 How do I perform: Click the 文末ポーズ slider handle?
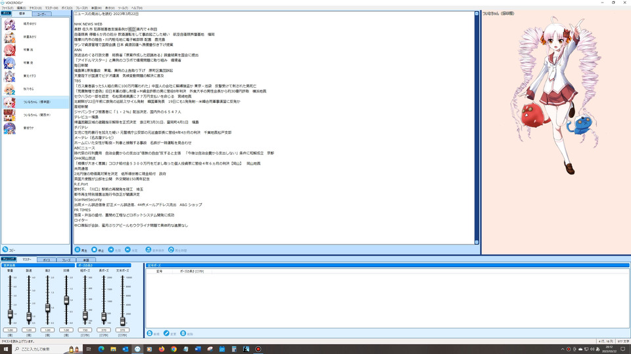[122, 321]
